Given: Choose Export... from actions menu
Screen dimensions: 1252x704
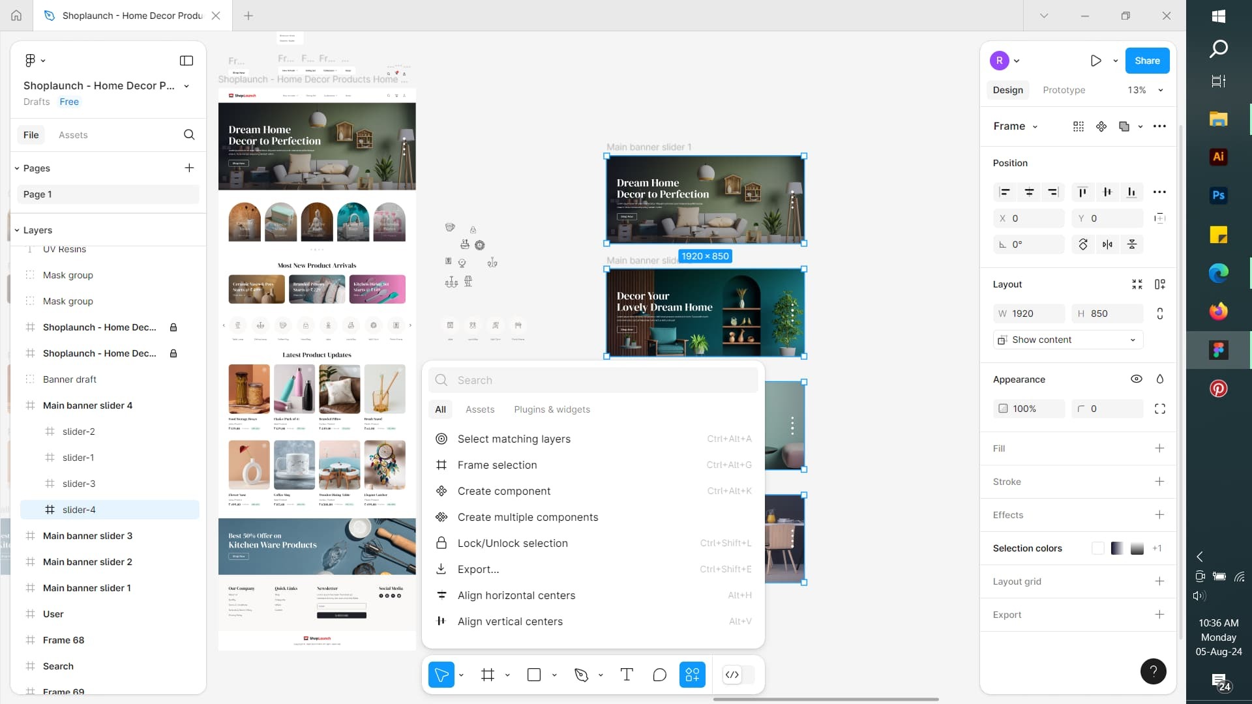Looking at the screenshot, I should pos(593,569).
